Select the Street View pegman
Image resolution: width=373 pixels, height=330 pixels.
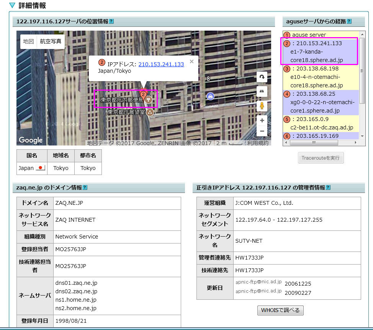pyautogui.click(x=262, y=106)
